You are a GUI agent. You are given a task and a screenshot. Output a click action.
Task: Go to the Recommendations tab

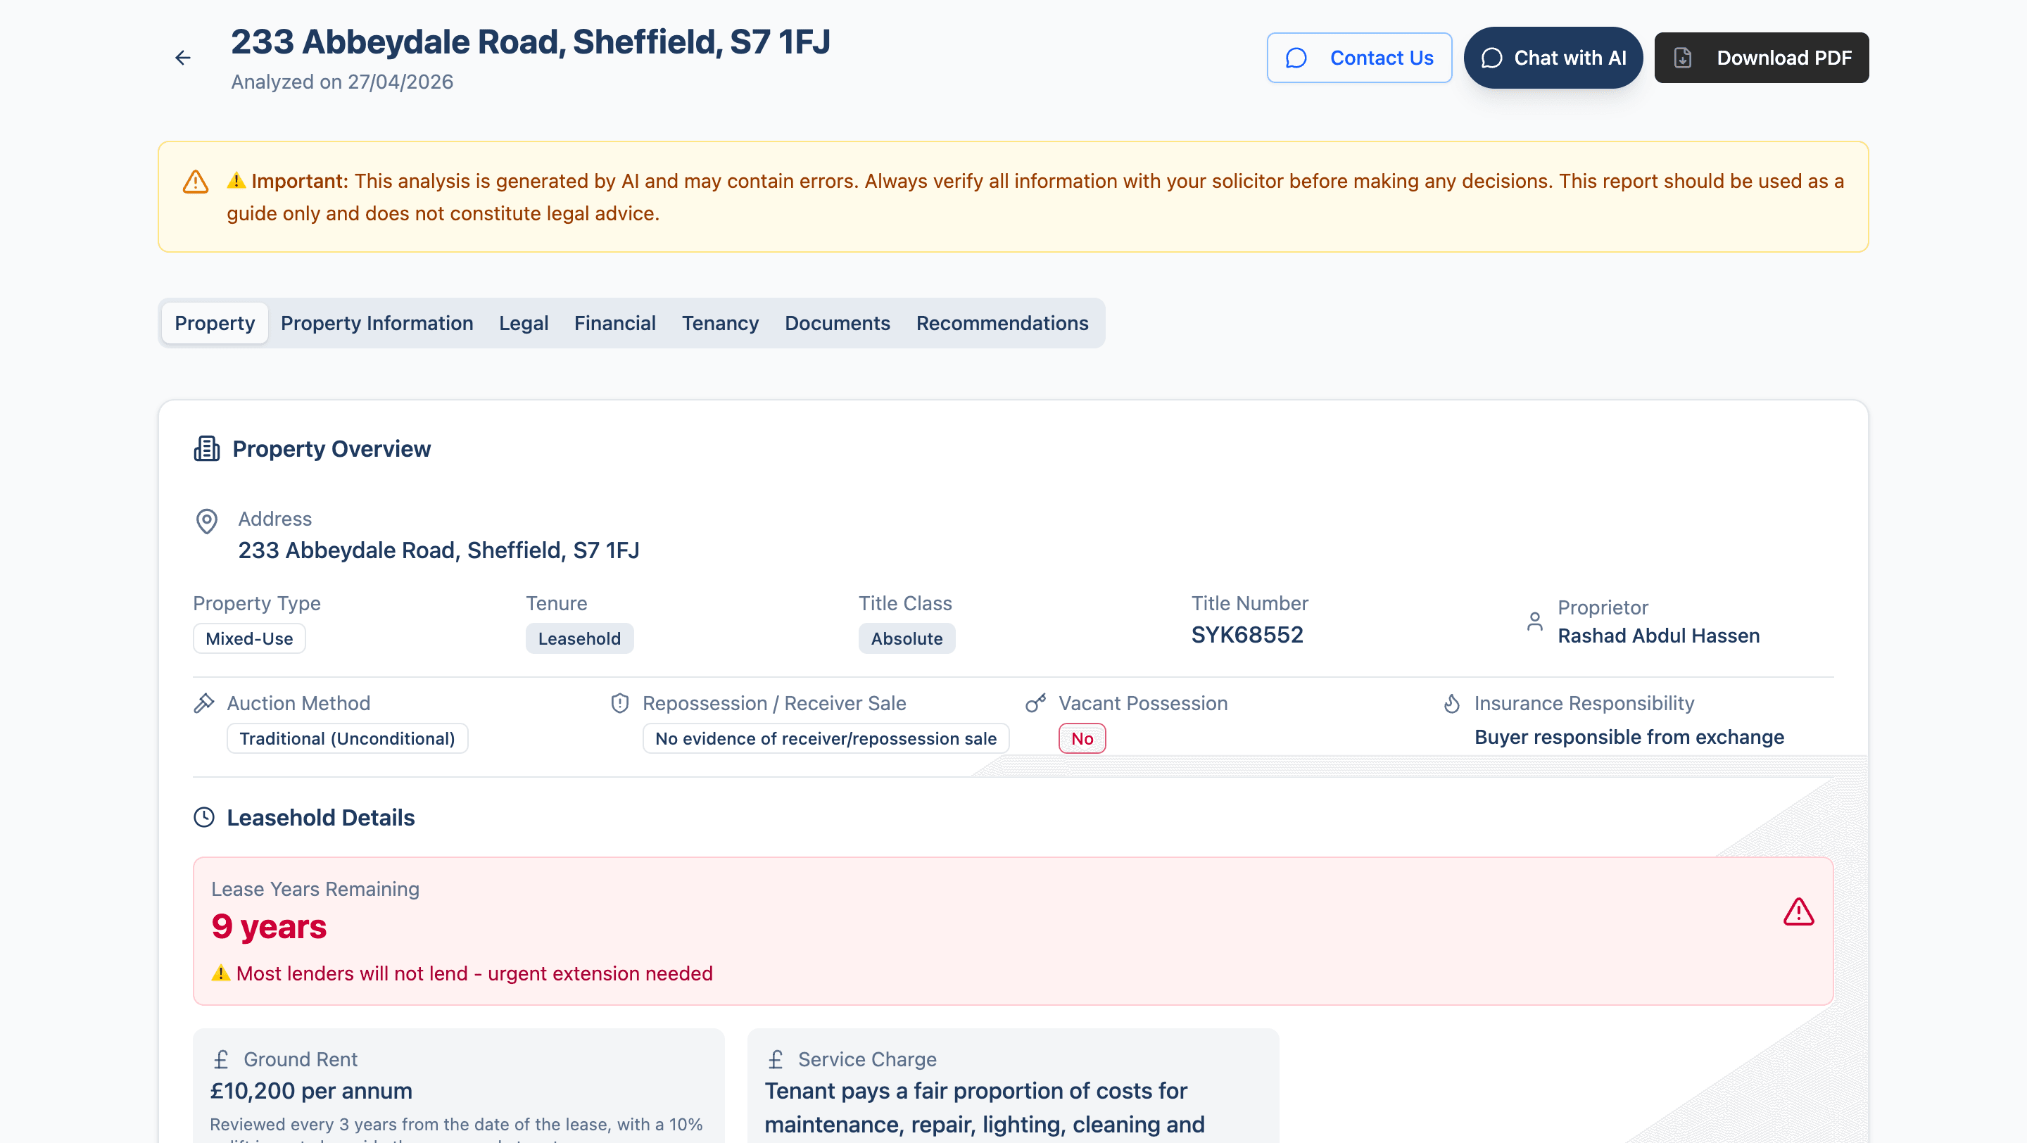(1002, 323)
